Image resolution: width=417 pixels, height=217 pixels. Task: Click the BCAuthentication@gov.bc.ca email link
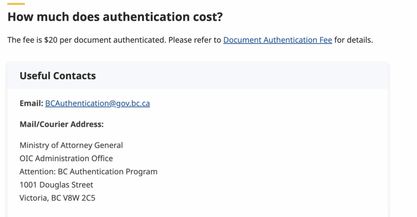point(97,103)
